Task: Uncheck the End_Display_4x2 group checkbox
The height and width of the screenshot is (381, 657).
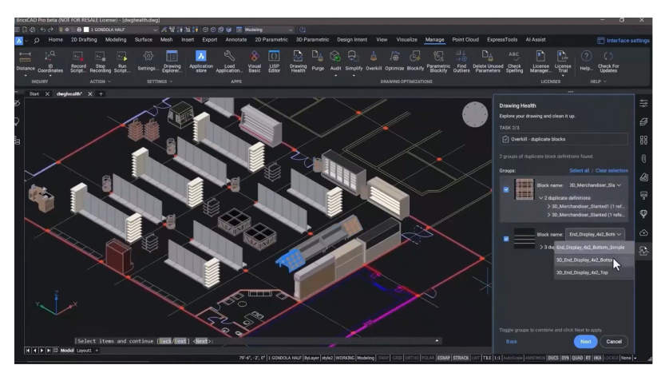Action: (506, 238)
